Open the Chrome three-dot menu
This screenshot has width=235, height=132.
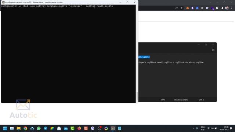tap(232, 8)
